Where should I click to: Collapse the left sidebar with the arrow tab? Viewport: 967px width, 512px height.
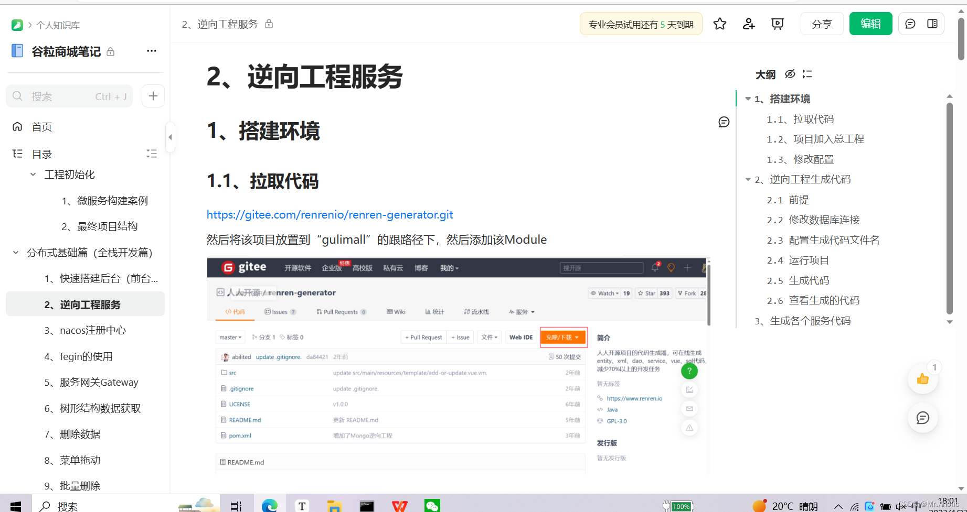[x=170, y=136]
